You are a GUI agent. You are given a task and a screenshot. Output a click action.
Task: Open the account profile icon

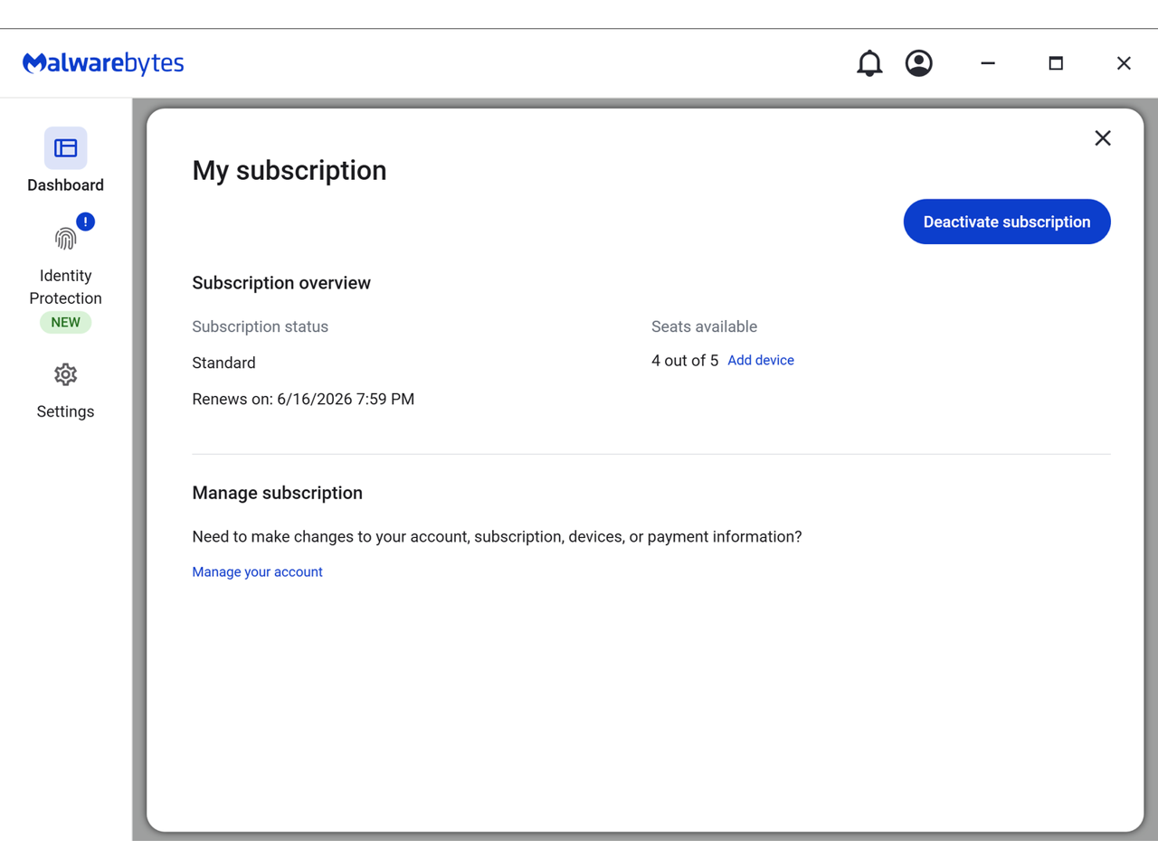(918, 63)
